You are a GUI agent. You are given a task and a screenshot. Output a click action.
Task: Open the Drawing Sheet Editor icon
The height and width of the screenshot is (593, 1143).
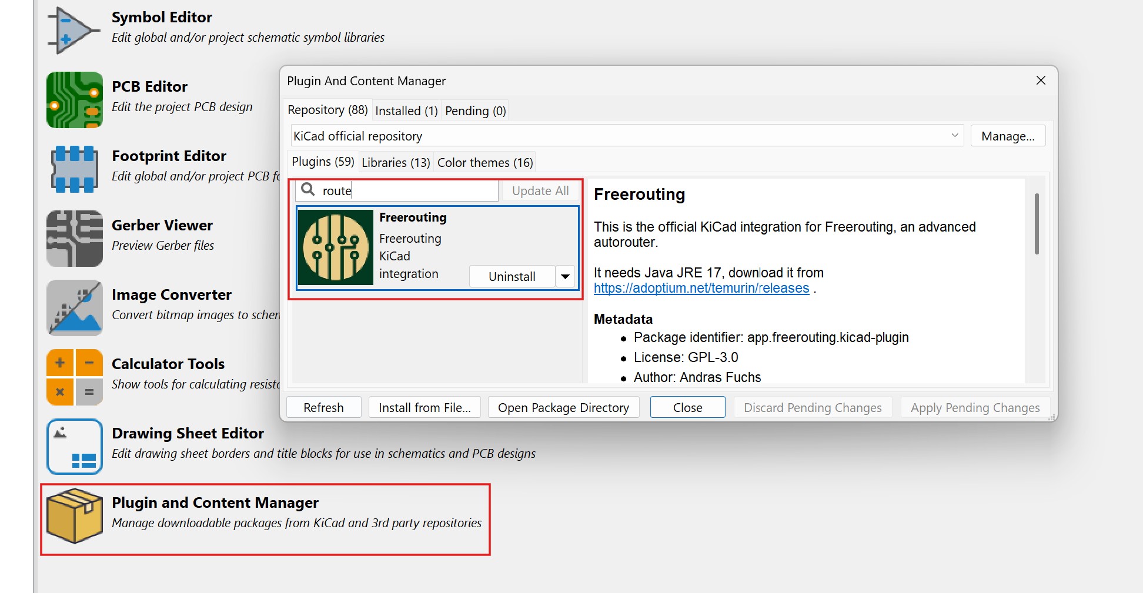(x=75, y=447)
